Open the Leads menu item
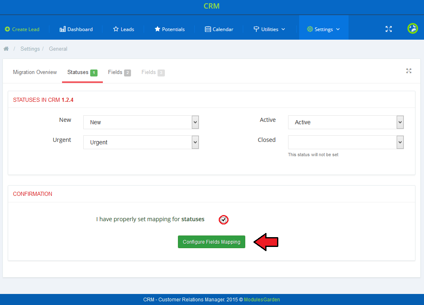The width and height of the screenshot is (424, 305). (124, 29)
